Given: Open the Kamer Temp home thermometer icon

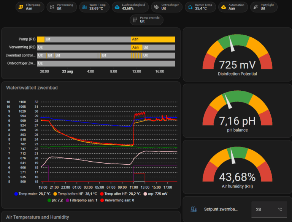Looking at the screenshot, I should [190, 7].
